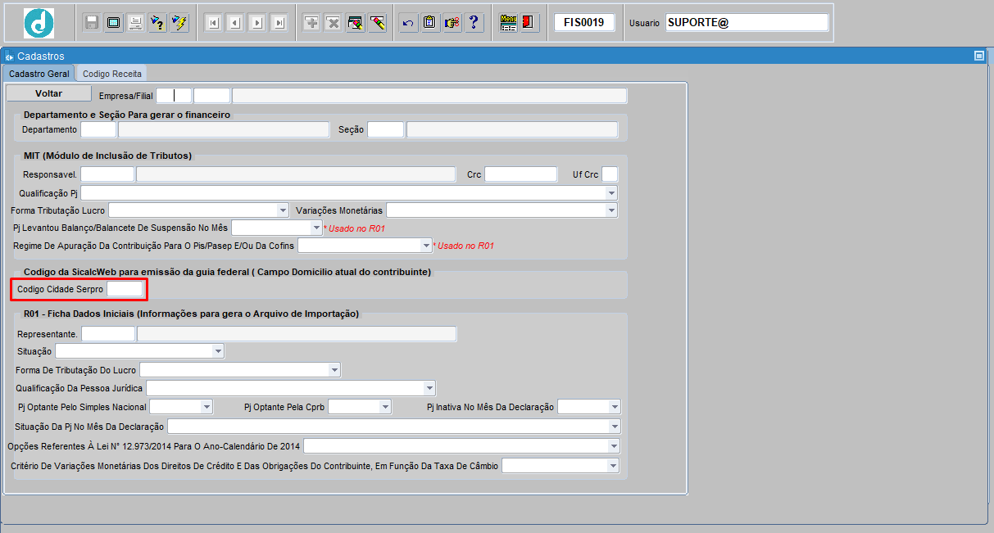This screenshot has width=994, height=533.
Task: Jump to last record navigation arrow
Action: tap(279, 23)
